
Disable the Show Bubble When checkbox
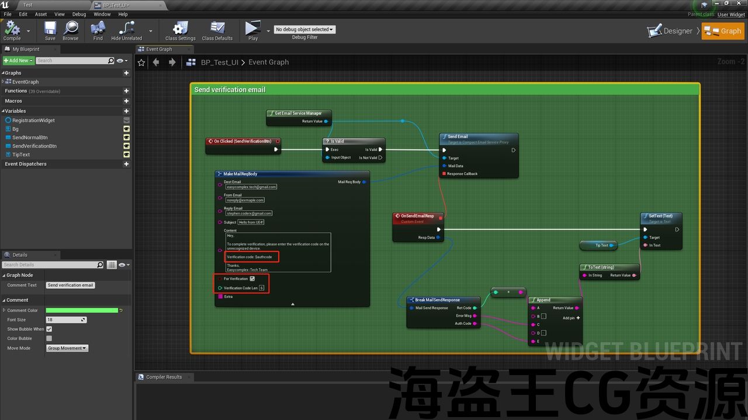point(49,329)
